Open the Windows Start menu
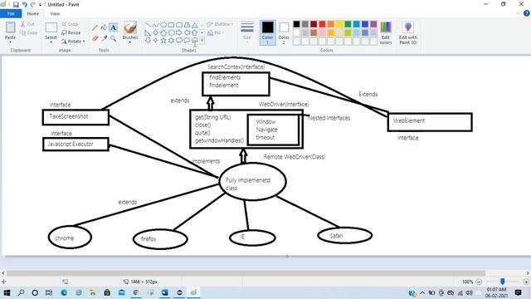This screenshot has width=531, height=299. tap(7, 292)
